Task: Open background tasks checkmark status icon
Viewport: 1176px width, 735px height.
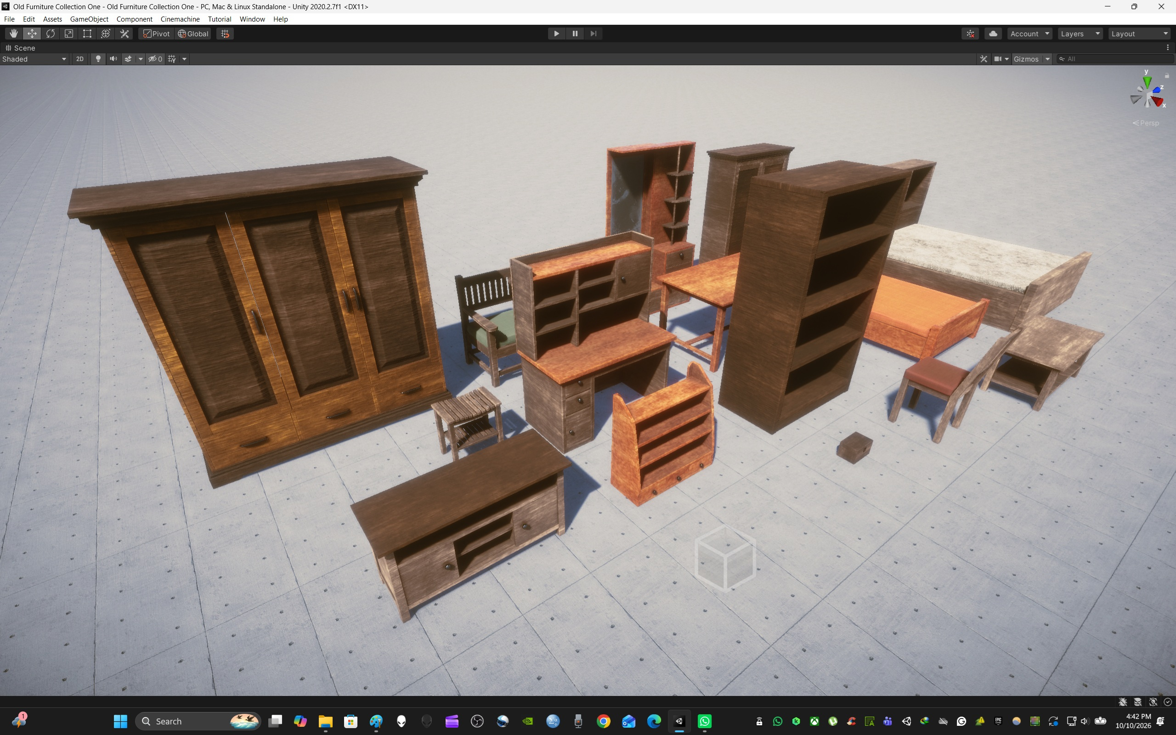Action: tap(1168, 702)
